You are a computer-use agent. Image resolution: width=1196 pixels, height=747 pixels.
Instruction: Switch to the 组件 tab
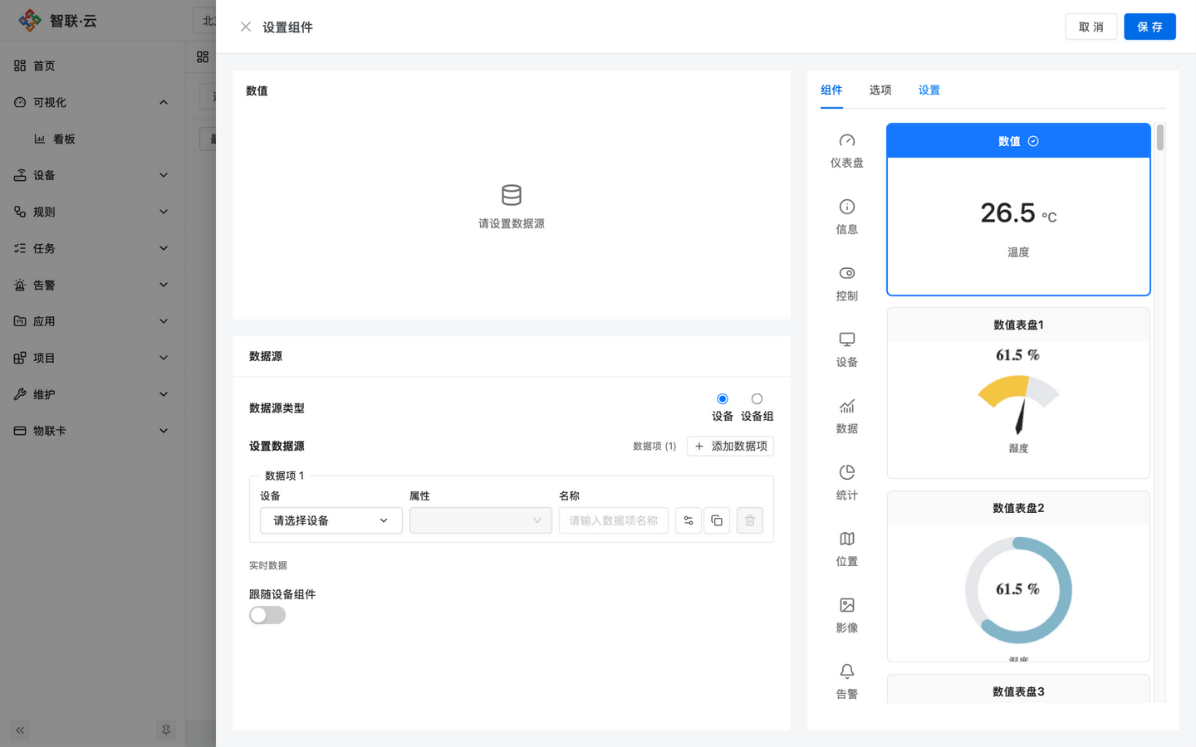coord(831,90)
